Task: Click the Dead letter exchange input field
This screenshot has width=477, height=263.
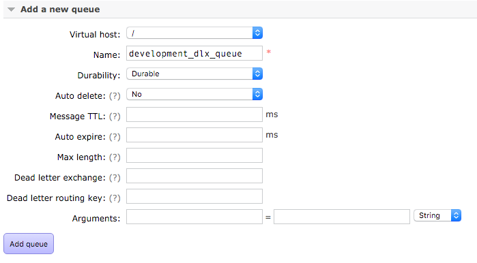Action: pos(194,176)
